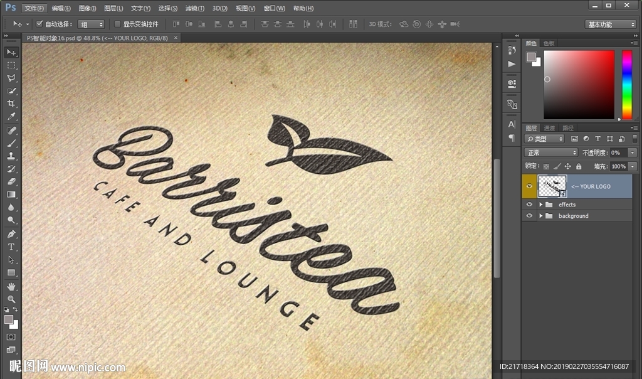The image size is (642, 379).
Task: Switch to the 通道 panel tab
Action: click(x=549, y=128)
